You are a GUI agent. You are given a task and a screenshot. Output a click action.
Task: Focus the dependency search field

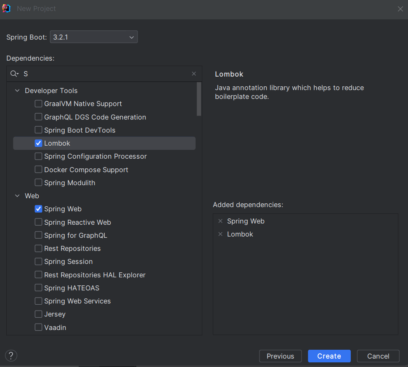(104, 74)
